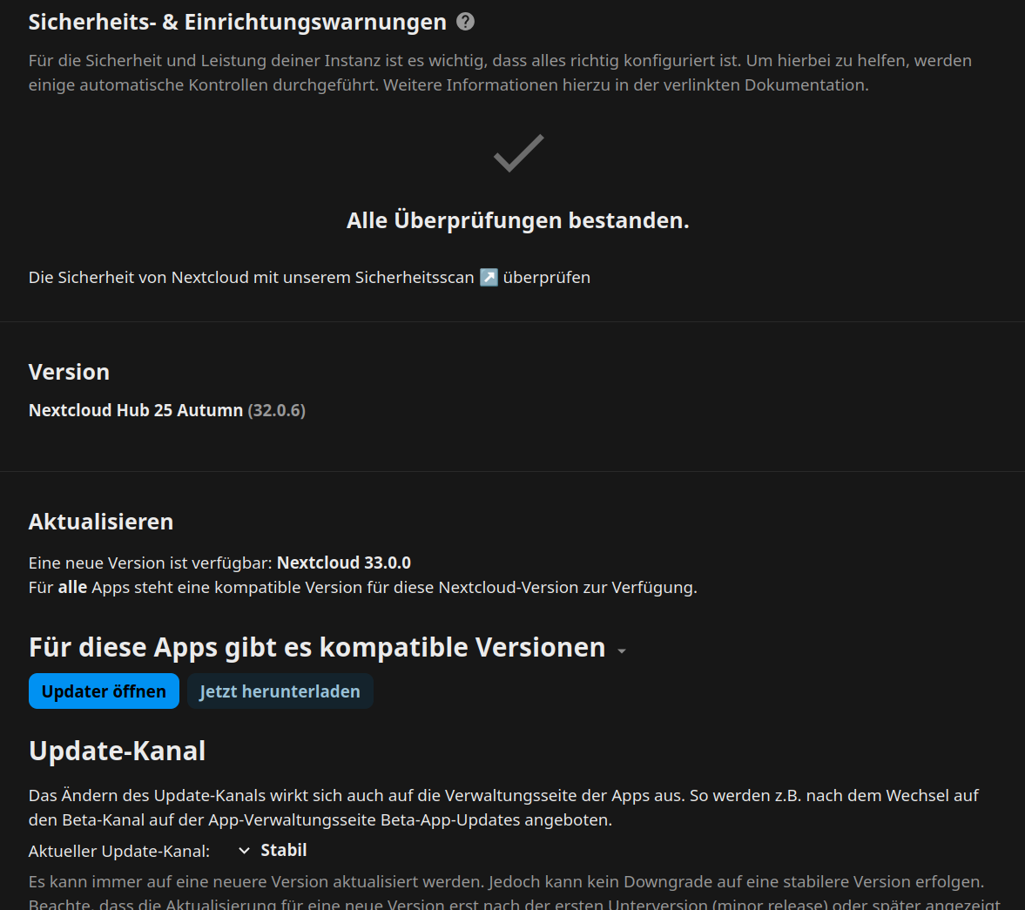Image resolution: width=1025 pixels, height=910 pixels.
Task: Click the bold word 'alle' in the apps compatibility line
Action: (72, 587)
